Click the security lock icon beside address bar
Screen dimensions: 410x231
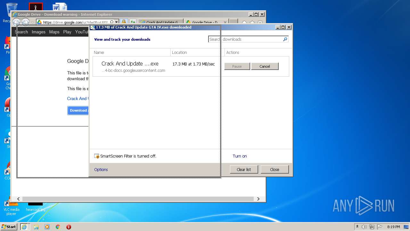coord(124,22)
